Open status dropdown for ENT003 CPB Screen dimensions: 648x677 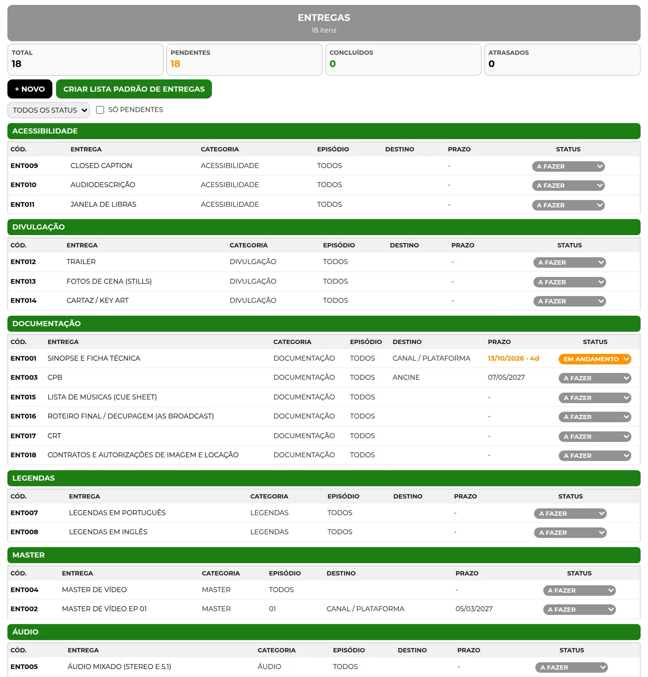[x=595, y=378]
